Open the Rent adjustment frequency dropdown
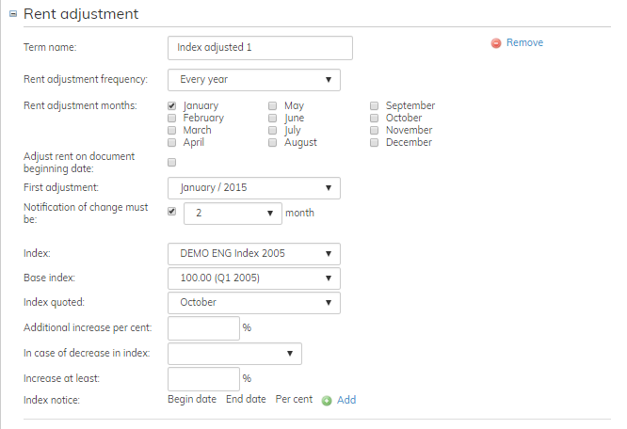 point(253,80)
